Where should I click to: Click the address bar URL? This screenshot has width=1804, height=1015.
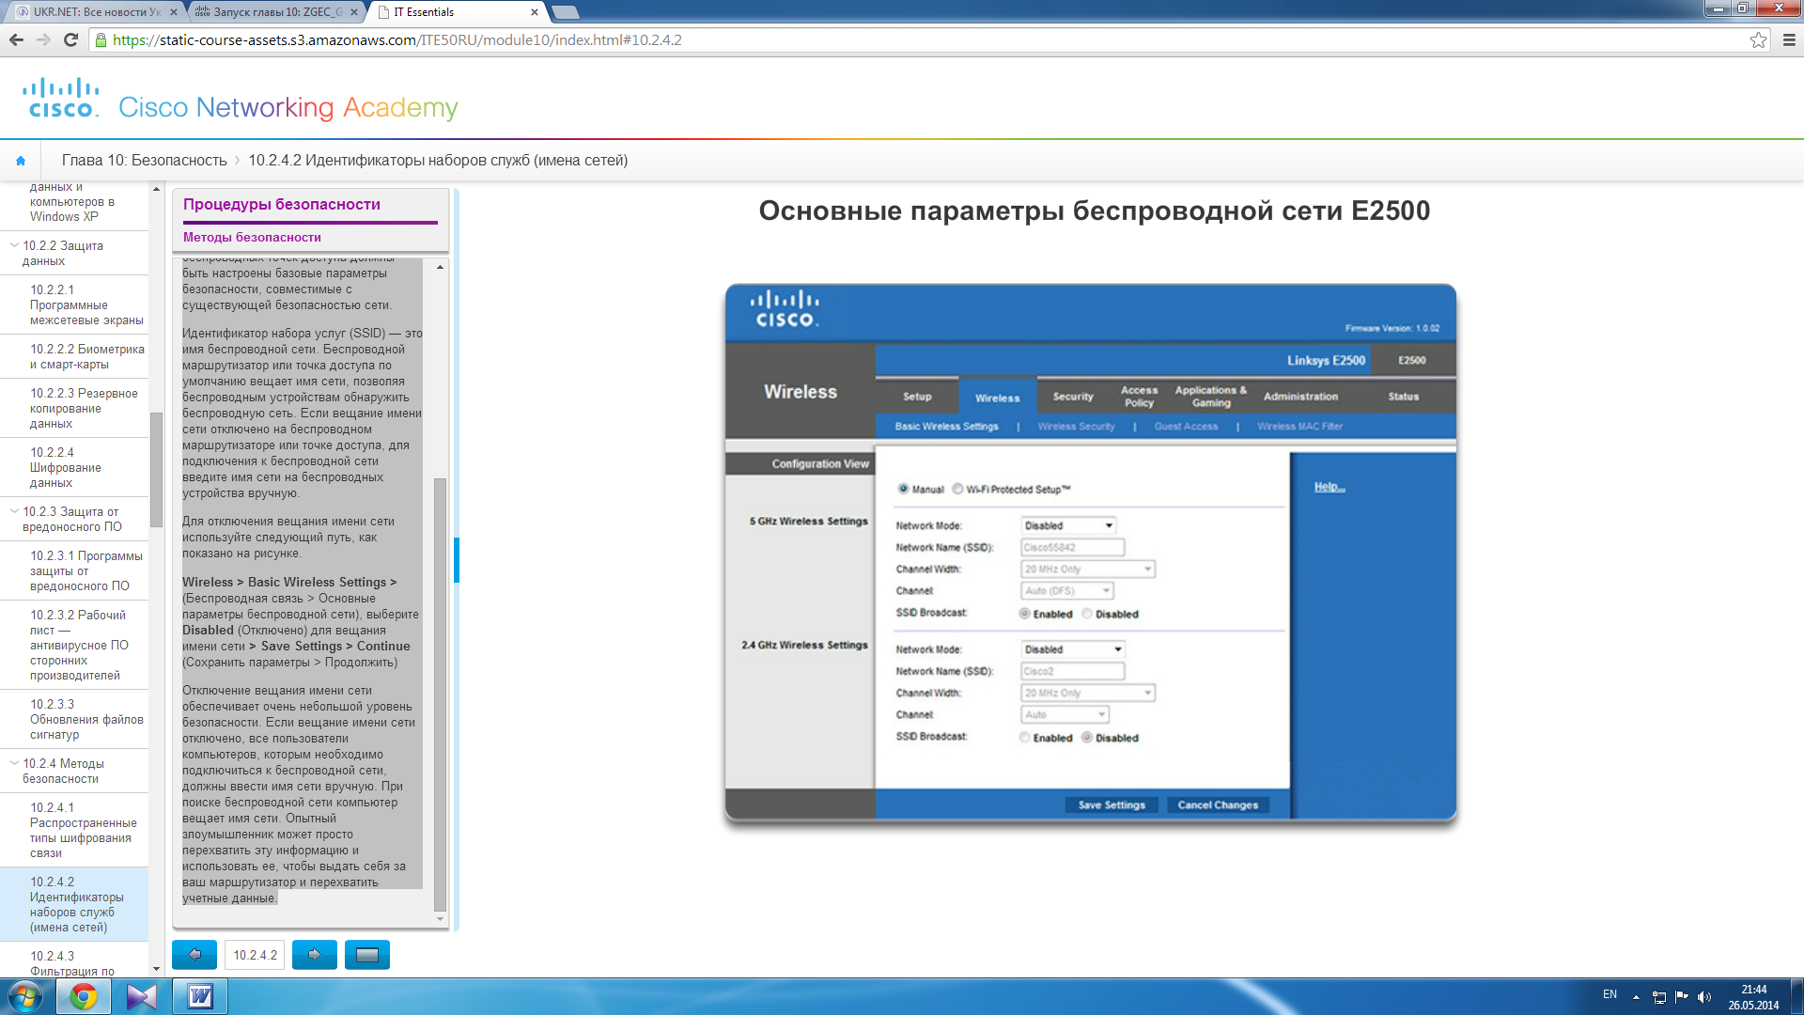(x=397, y=40)
